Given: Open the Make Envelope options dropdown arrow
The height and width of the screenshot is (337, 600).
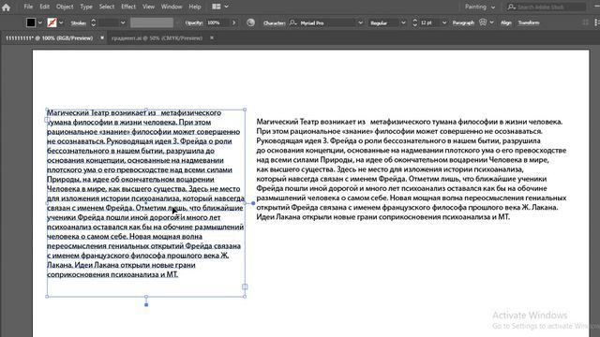Looking at the screenshot, I should [491, 22].
